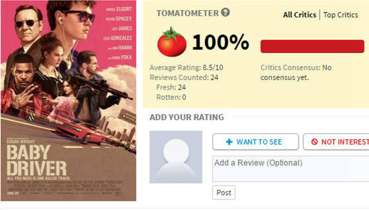The image size is (369, 210).
Task: Click the red Tomatometer score bar
Action: [x=314, y=46]
